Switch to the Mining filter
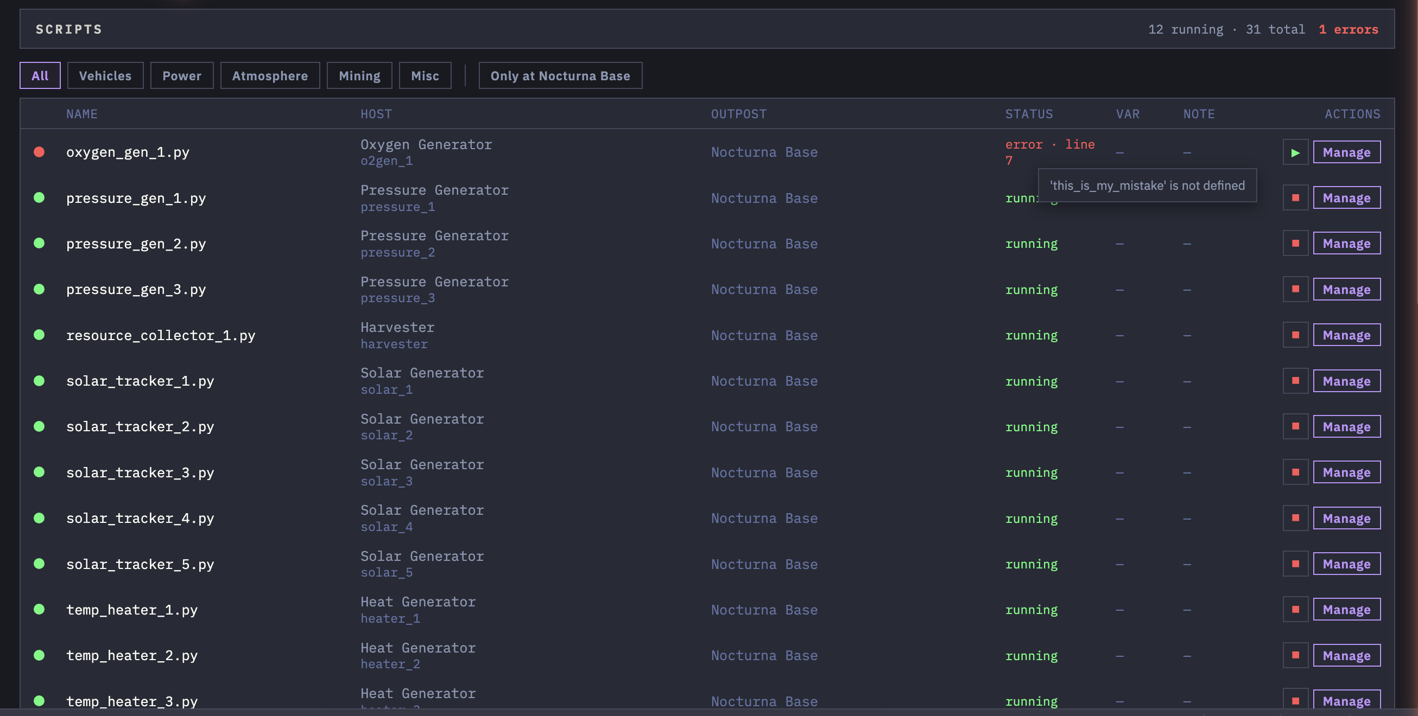1418x716 pixels. point(359,76)
